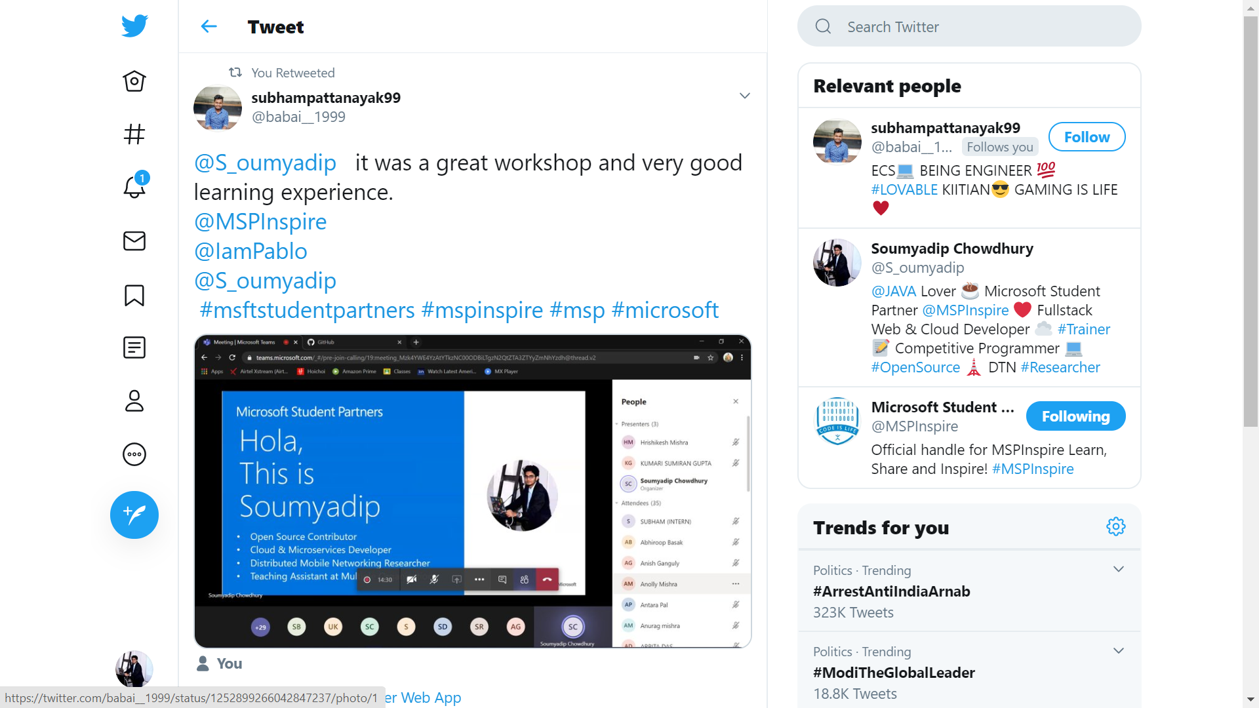Click the #microsoft hashtag link
Image resolution: width=1259 pixels, height=708 pixels.
[x=665, y=310]
